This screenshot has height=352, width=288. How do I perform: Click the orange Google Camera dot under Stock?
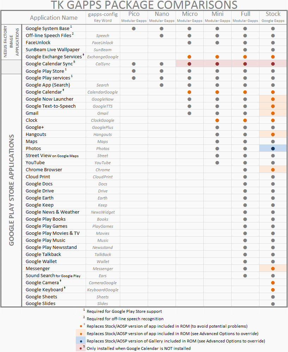(x=273, y=283)
